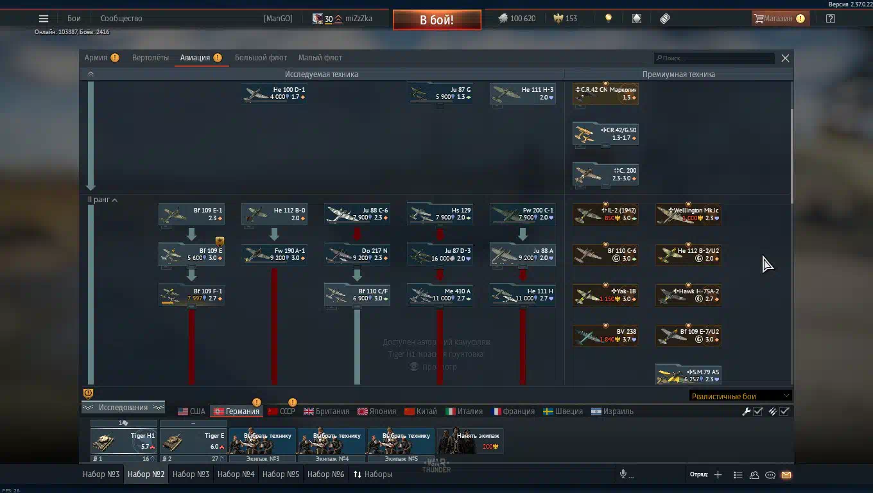This screenshot has height=493, width=873.
Task: Select the Швеция nation tab
Action: (563, 411)
